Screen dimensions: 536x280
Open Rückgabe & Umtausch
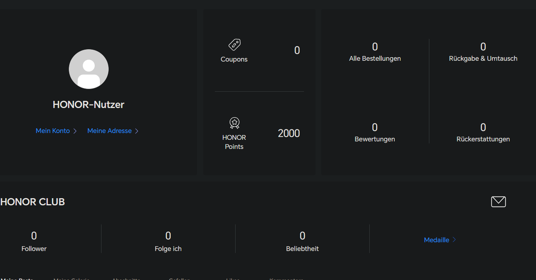point(483,53)
